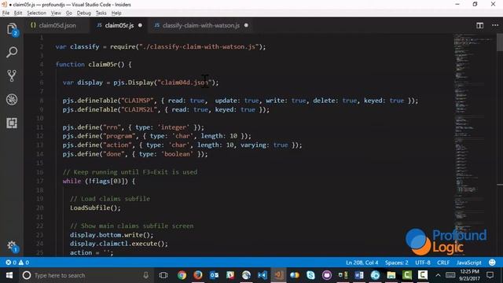Click line number 17 in the gutter
503x283 pixels.
point(39,181)
